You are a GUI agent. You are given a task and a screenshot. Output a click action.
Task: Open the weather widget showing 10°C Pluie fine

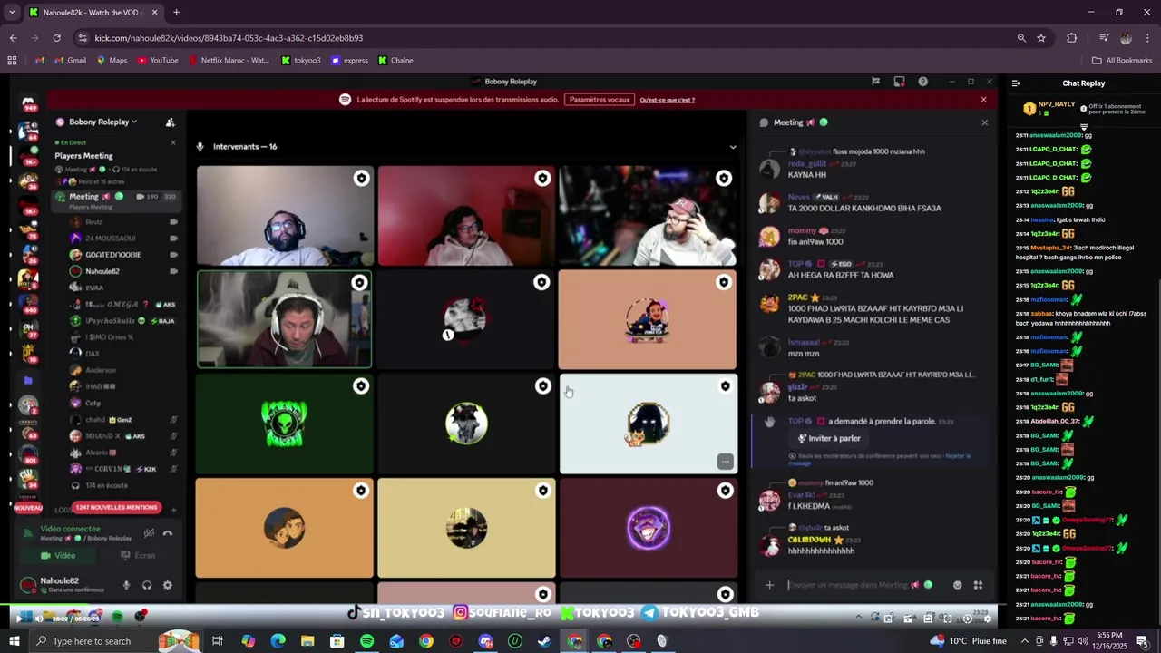(969, 641)
